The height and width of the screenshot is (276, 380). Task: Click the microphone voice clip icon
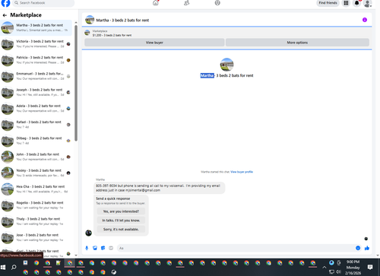(87, 248)
